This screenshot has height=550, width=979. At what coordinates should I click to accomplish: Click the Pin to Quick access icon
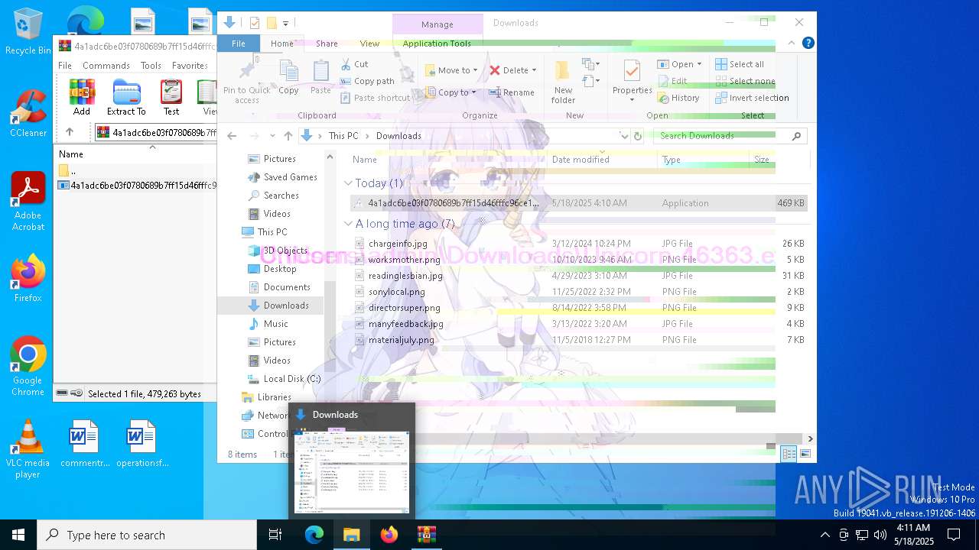click(246, 71)
